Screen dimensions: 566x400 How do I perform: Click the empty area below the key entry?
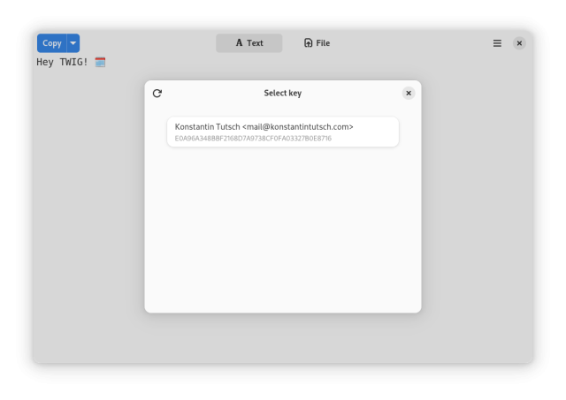coord(282,230)
